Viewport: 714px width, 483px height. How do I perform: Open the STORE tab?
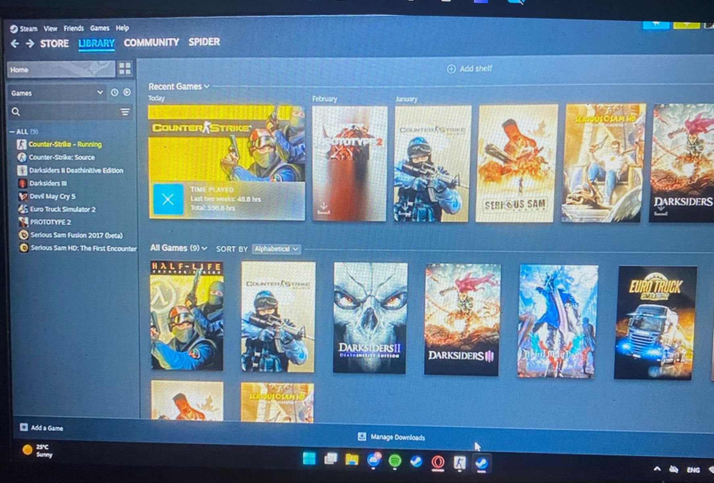[x=54, y=43]
